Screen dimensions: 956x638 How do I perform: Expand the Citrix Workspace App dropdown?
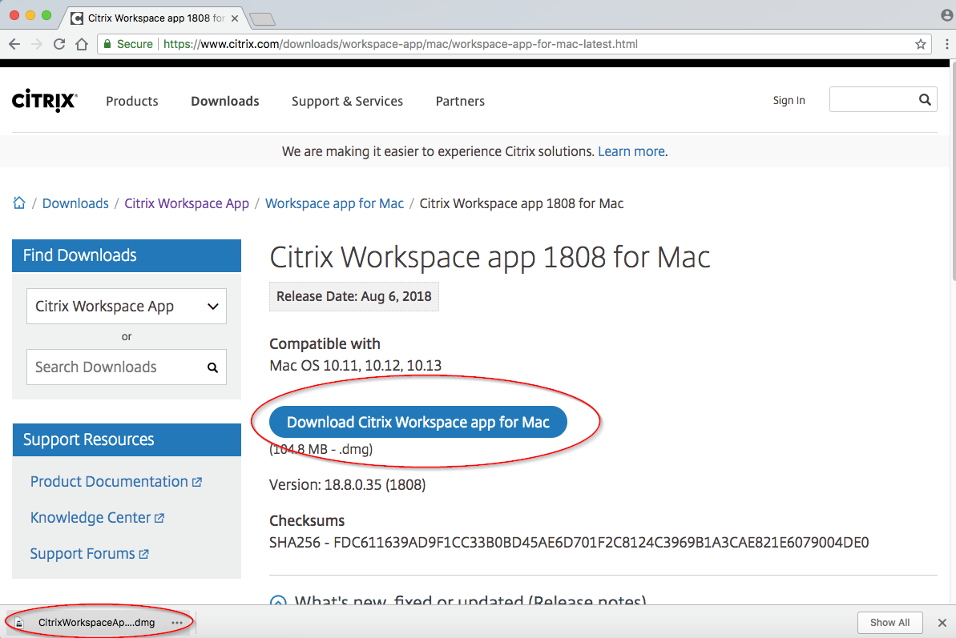[126, 307]
